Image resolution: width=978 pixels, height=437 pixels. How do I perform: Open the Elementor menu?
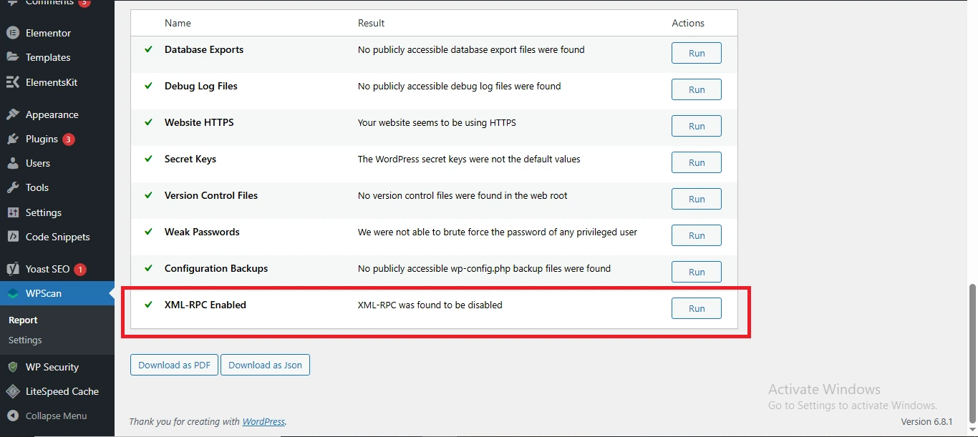[57, 33]
